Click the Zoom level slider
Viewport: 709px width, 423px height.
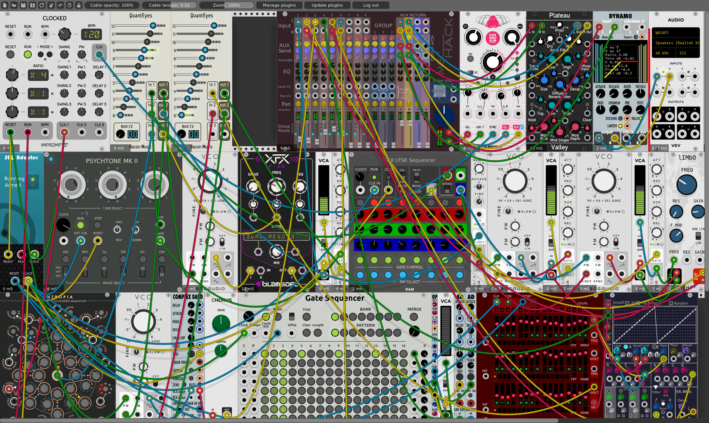point(226,5)
